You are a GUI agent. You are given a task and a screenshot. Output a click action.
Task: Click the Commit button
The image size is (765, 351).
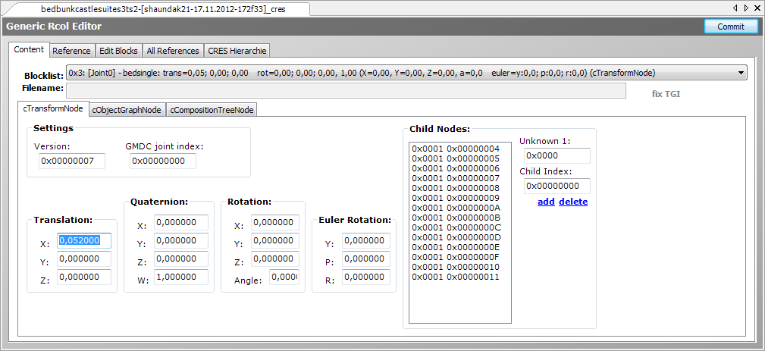(x=730, y=27)
